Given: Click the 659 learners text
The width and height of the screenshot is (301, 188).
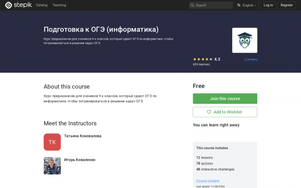Looking at the screenshot, I should click(x=201, y=65).
